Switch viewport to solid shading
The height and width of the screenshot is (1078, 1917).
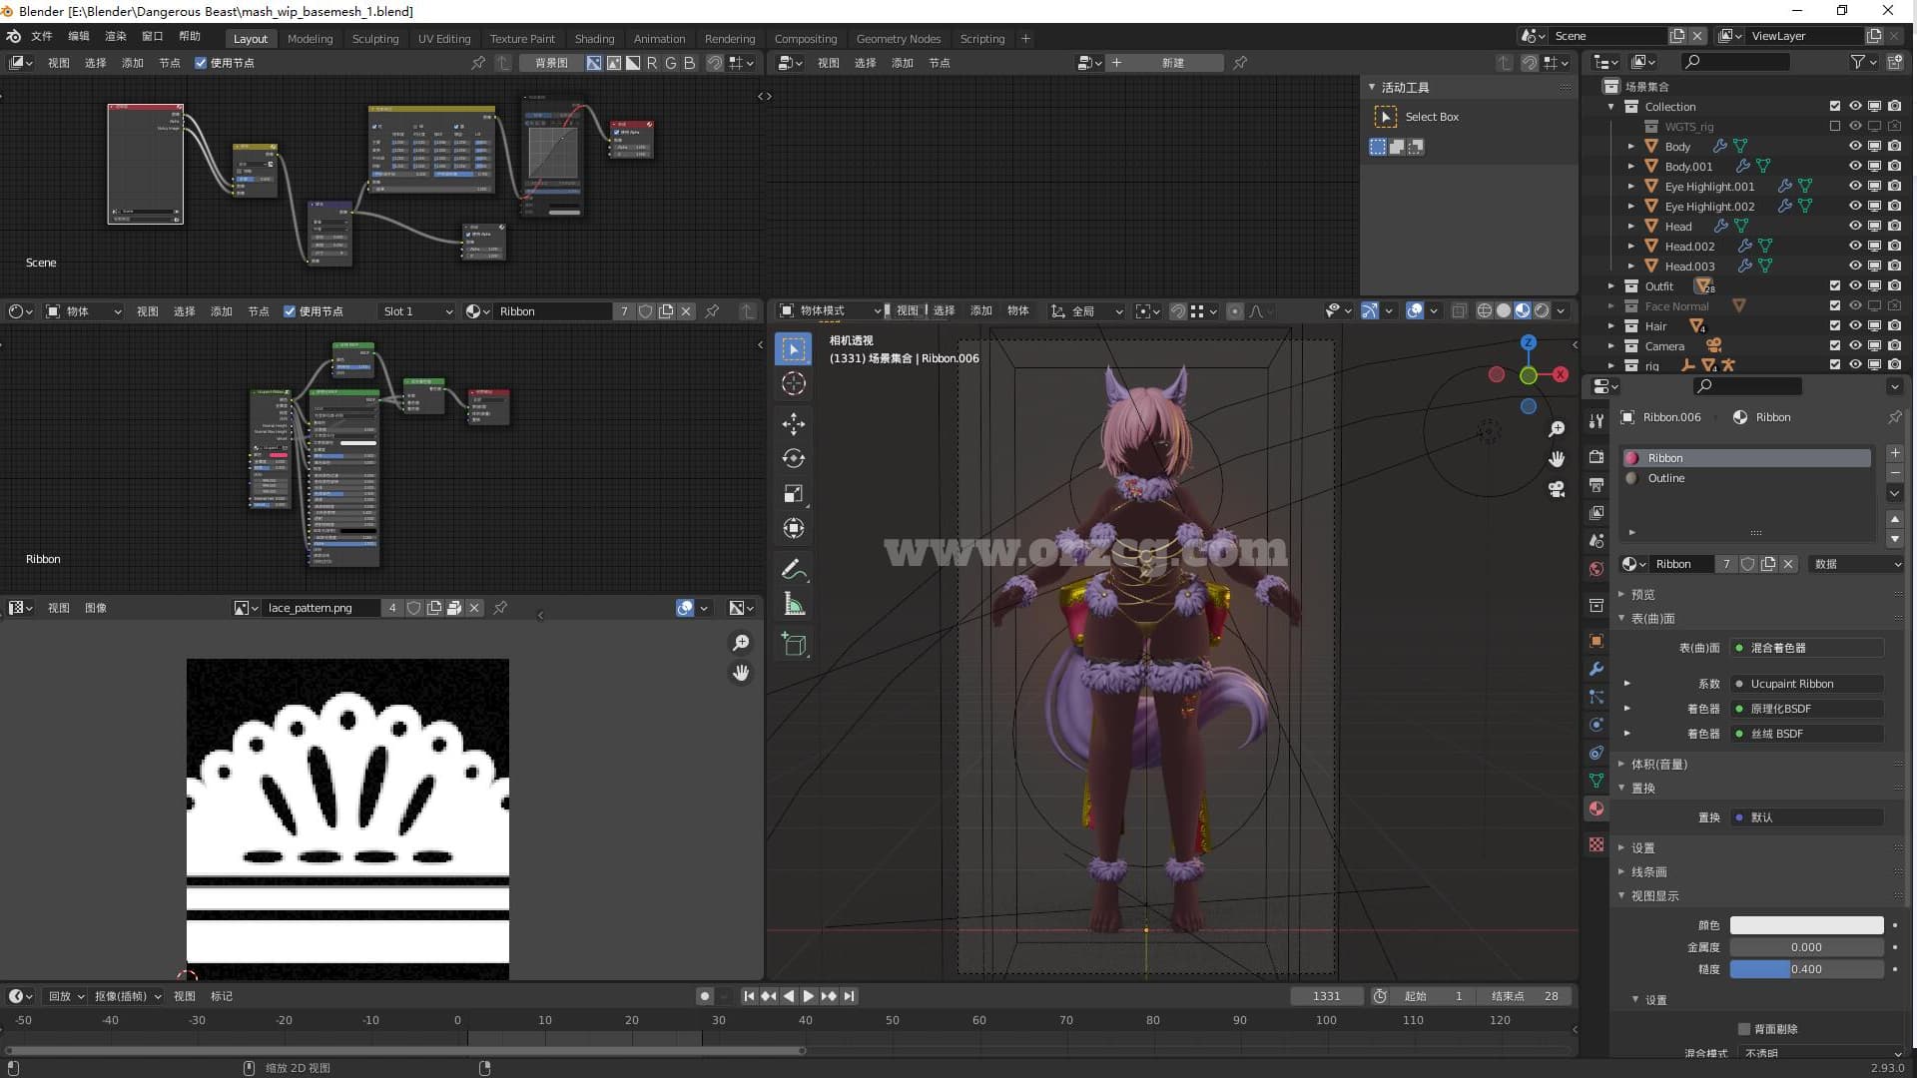1504,311
